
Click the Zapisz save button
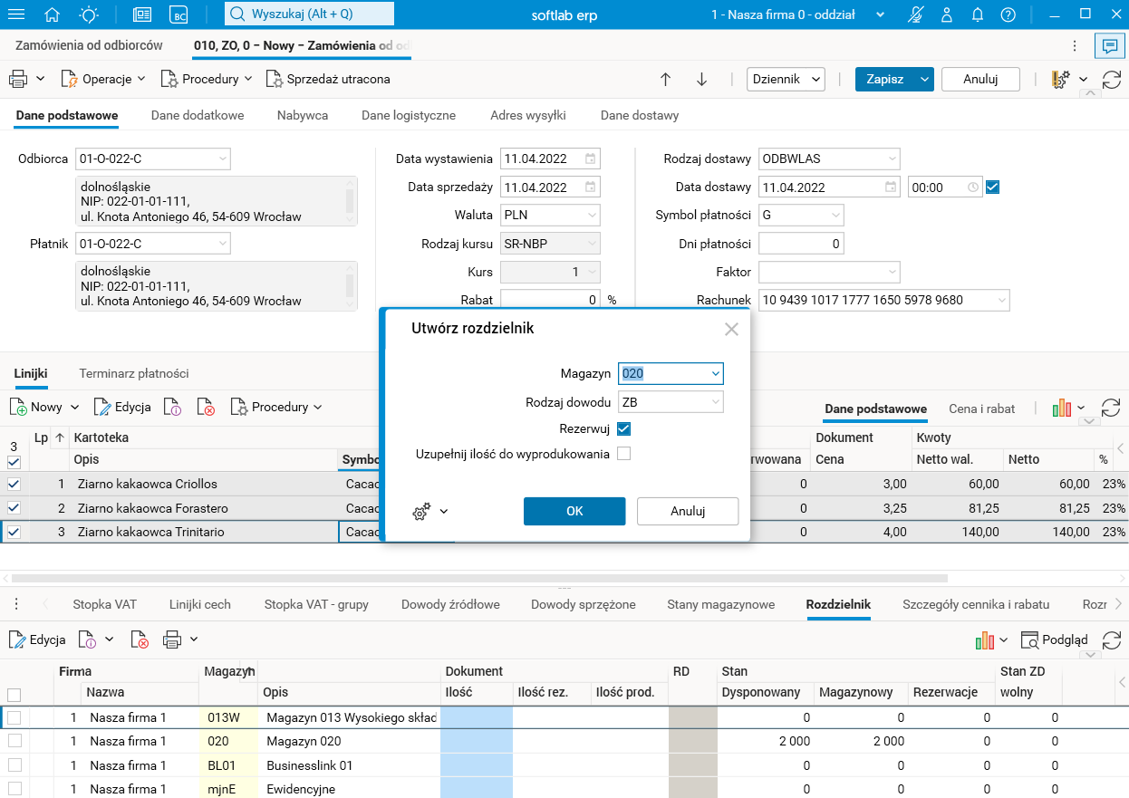pos(884,79)
